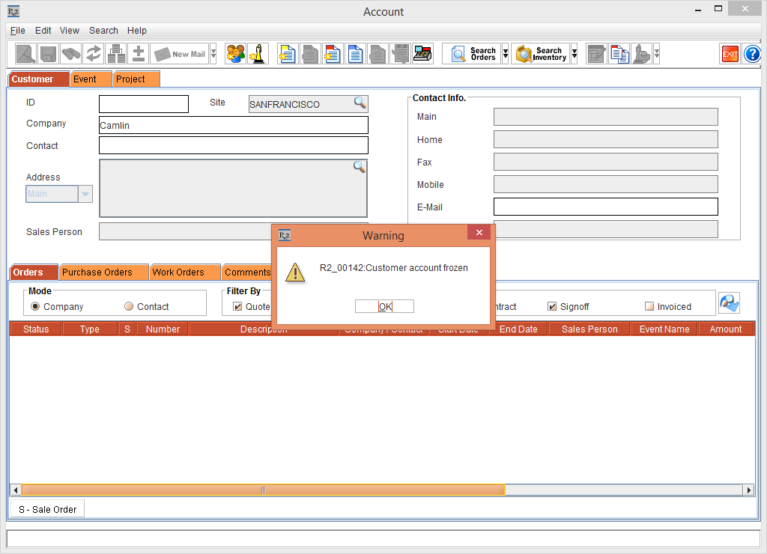
Task: Enable the Invoiced filter checkbox
Action: tap(649, 306)
